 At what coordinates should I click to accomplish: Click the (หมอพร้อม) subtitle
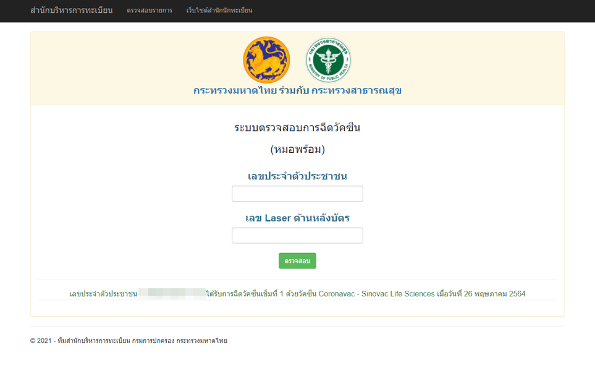[x=298, y=149]
